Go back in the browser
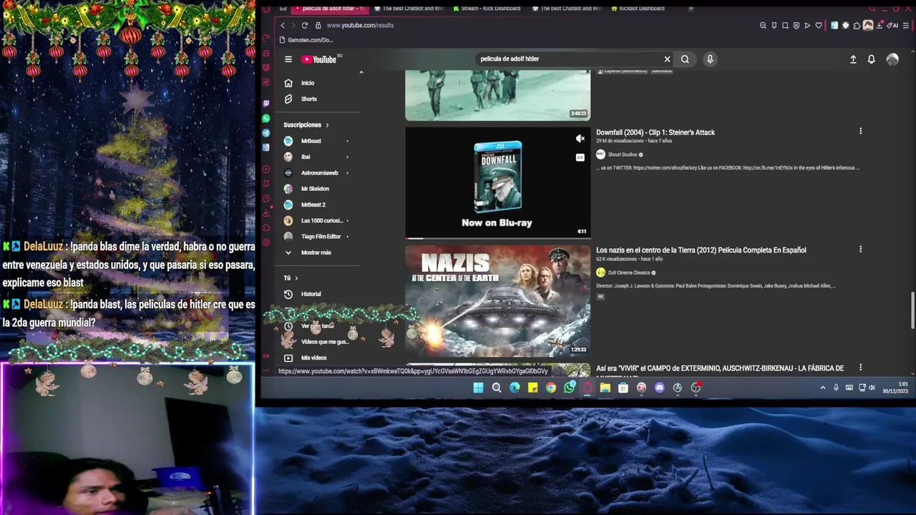The width and height of the screenshot is (916, 515). (x=282, y=25)
